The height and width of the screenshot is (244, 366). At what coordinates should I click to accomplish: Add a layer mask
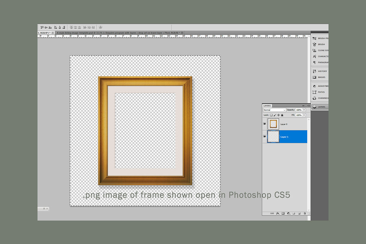point(283,213)
